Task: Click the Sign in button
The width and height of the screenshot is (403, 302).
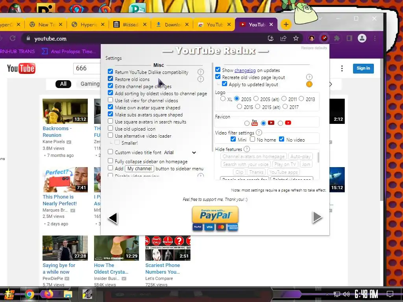Action: (x=363, y=68)
